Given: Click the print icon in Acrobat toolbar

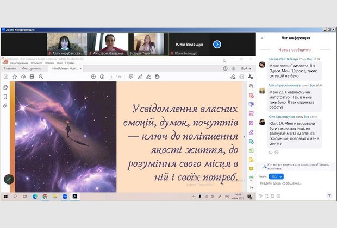Looking at the screenshot, I should (x=31, y=77).
